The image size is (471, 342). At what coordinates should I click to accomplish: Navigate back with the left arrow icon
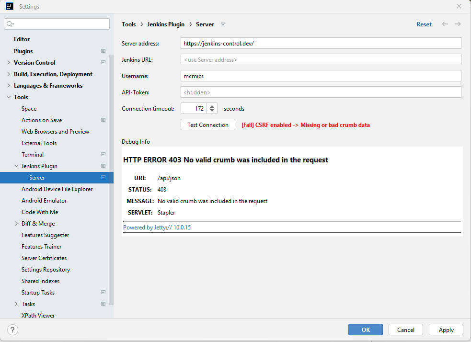445,24
